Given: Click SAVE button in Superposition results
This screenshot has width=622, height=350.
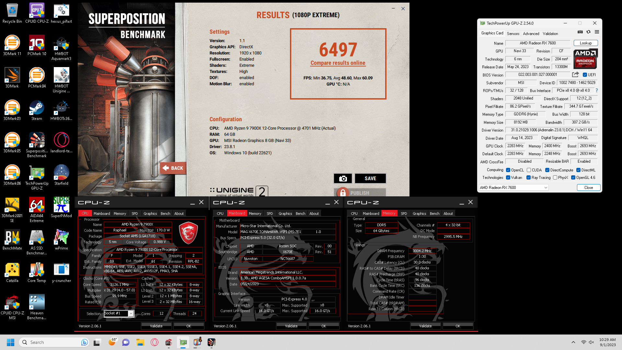Looking at the screenshot, I should click(370, 179).
